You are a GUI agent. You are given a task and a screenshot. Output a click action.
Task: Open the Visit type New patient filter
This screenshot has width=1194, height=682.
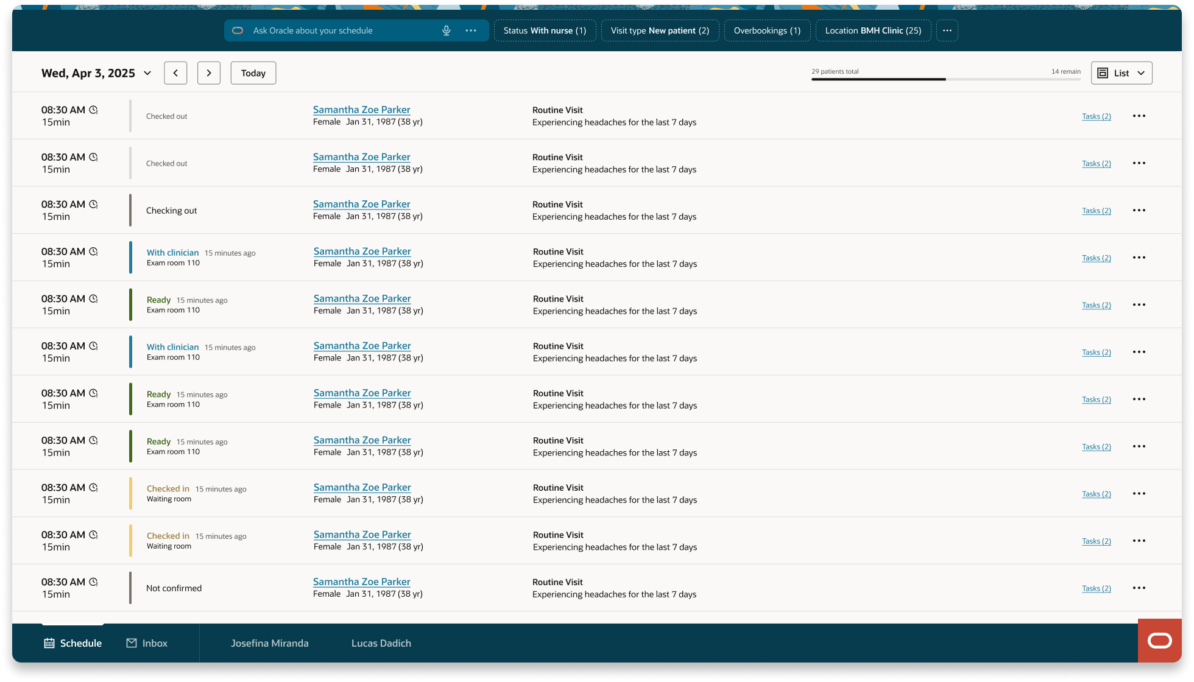pos(660,30)
